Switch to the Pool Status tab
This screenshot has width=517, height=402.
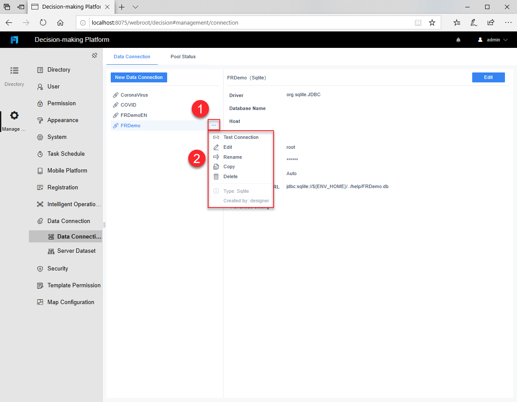(x=183, y=57)
